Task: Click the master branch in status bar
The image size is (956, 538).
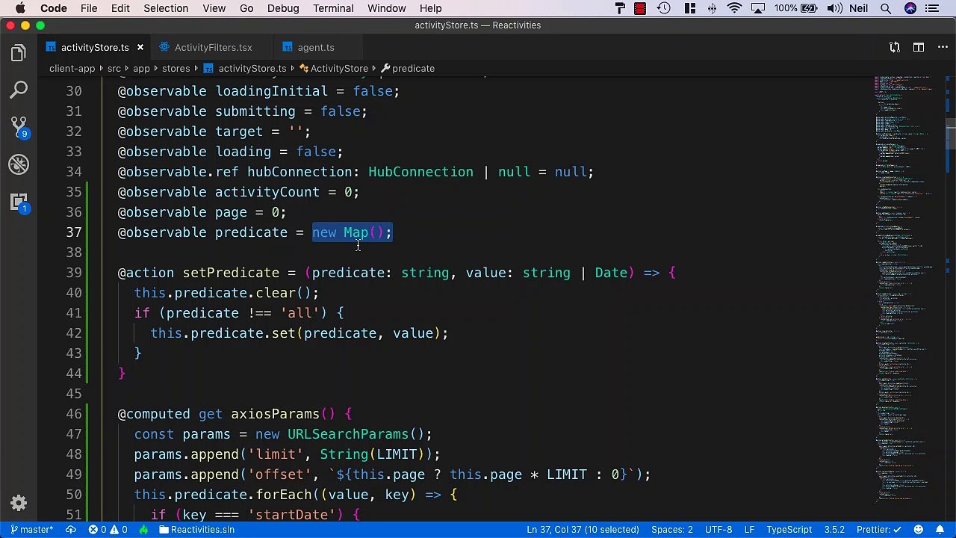Action: [x=31, y=529]
